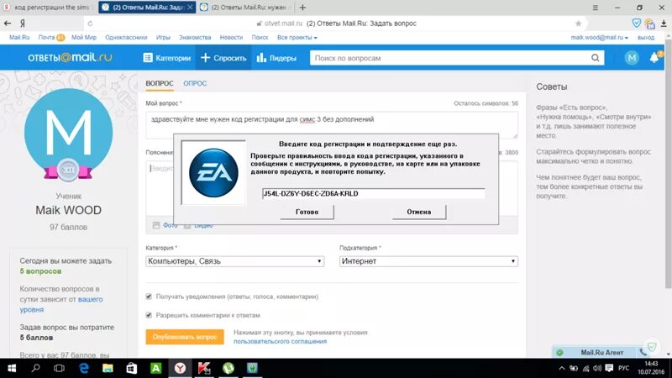Reload the page with refresh icon
Image resolution: width=672 pixels, height=378 pixels.
click(90, 24)
